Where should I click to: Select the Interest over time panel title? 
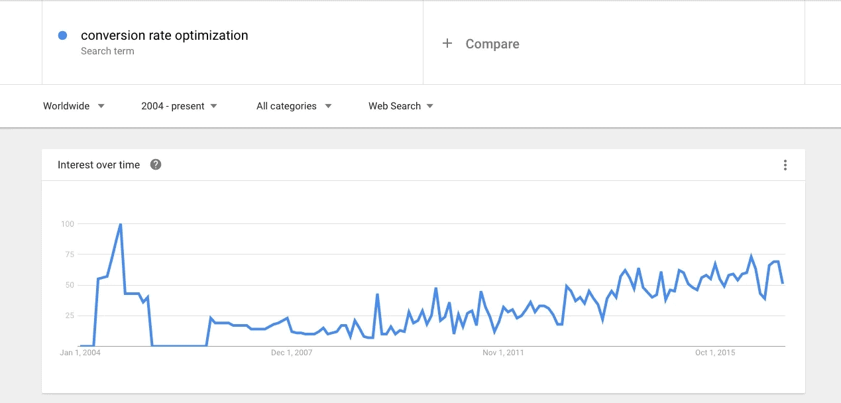98,164
